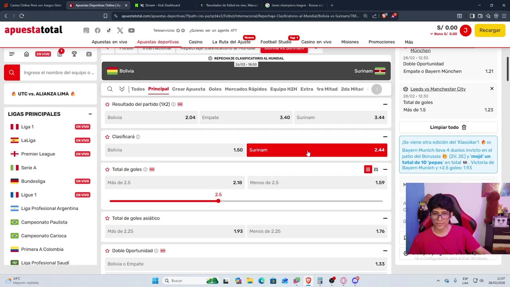
Task: Click the Total de goles 2.5 slider handle
Action: 218,201
